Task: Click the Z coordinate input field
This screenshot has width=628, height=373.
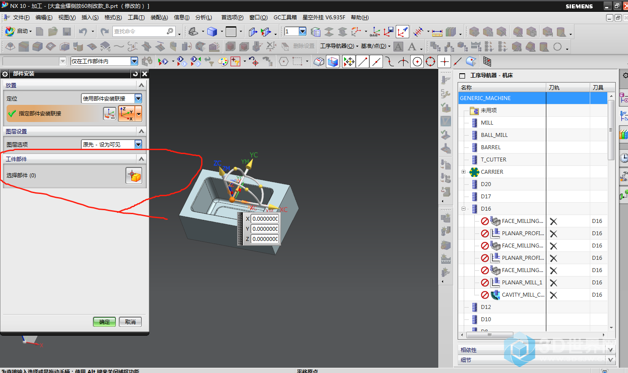Action: tap(265, 239)
